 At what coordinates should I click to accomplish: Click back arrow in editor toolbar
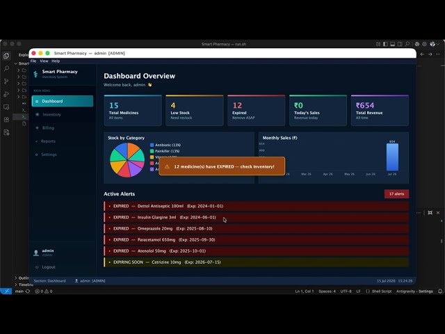tap(423, 54)
